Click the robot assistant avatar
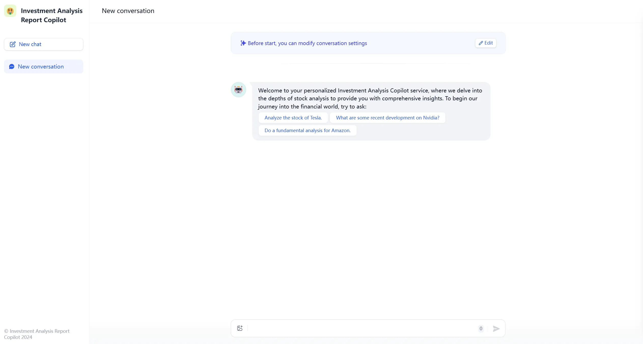The image size is (643, 344). point(238,90)
